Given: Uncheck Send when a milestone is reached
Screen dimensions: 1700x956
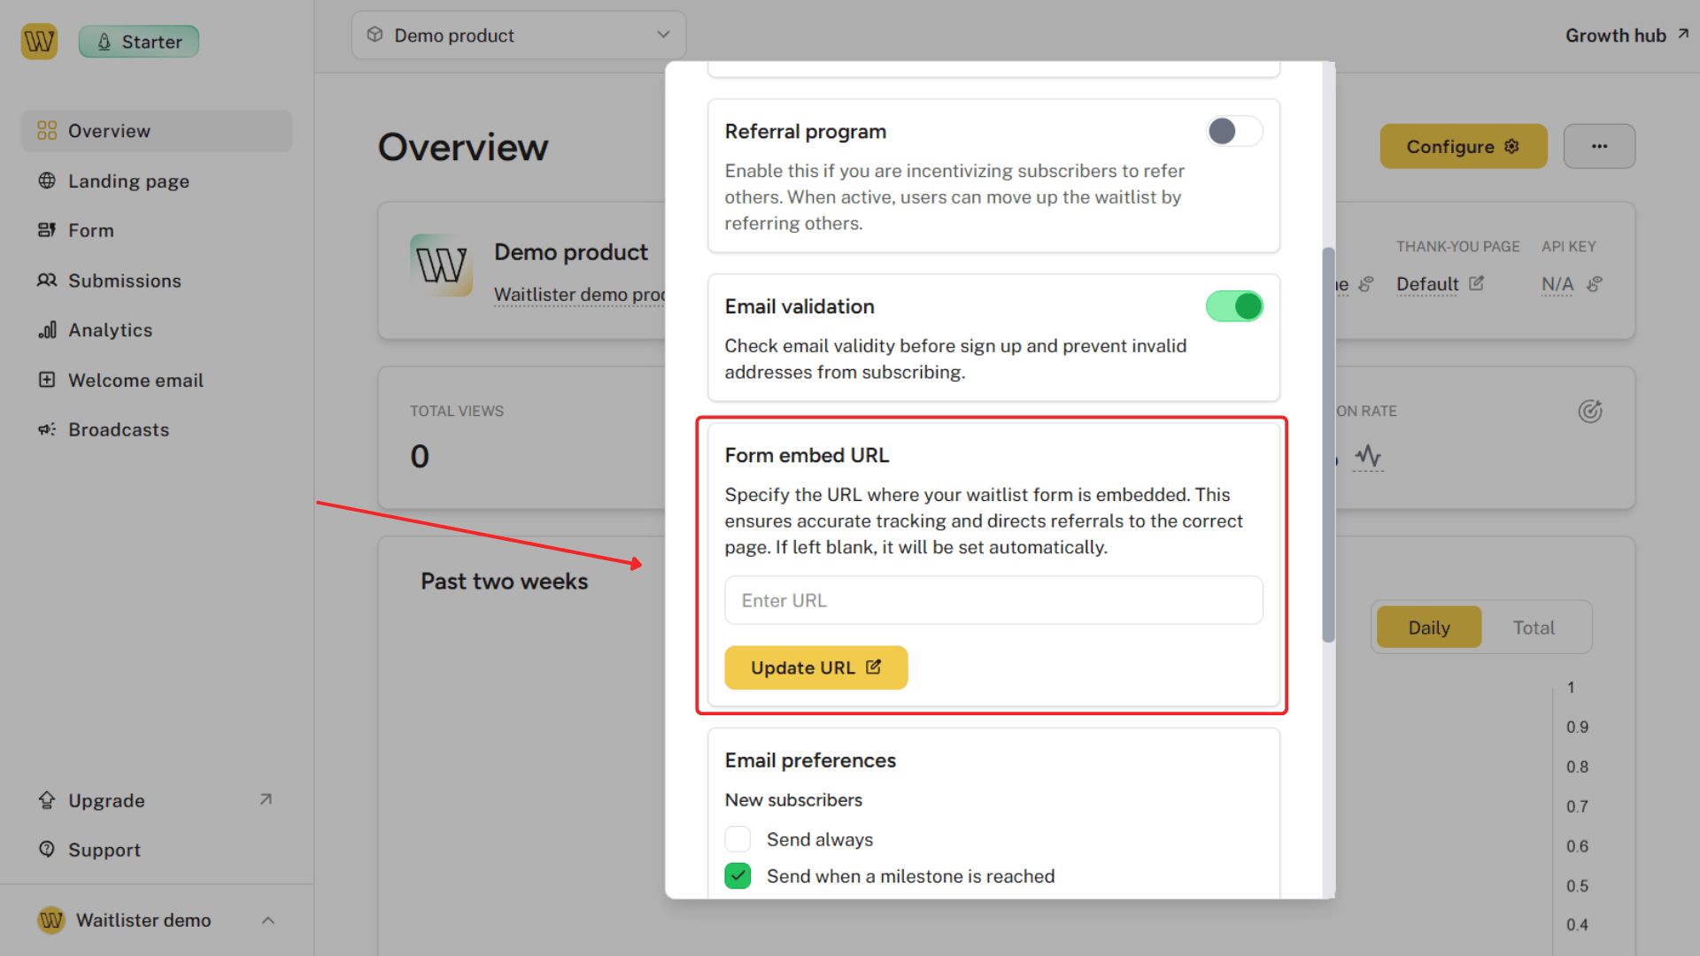Looking at the screenshot, I should click(738, 875).
